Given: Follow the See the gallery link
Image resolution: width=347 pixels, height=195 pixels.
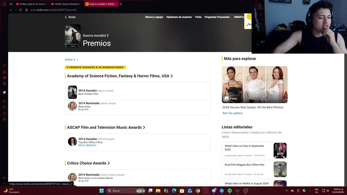Looking at the screenshot, I should 232,113.
